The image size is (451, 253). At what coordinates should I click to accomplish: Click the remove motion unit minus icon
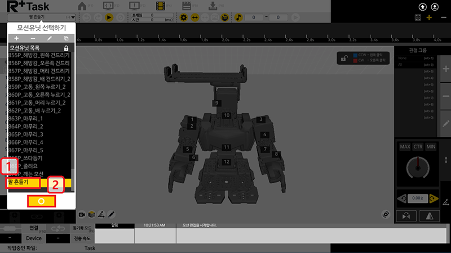point(33,38)
